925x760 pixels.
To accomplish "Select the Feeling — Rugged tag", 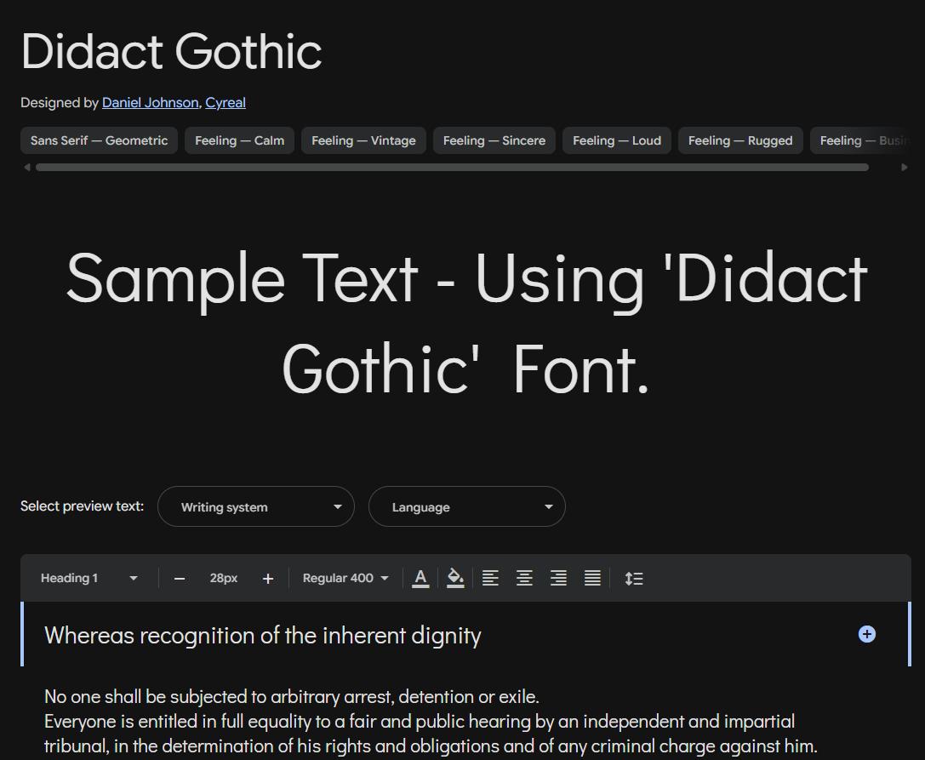I will [740, 140].
